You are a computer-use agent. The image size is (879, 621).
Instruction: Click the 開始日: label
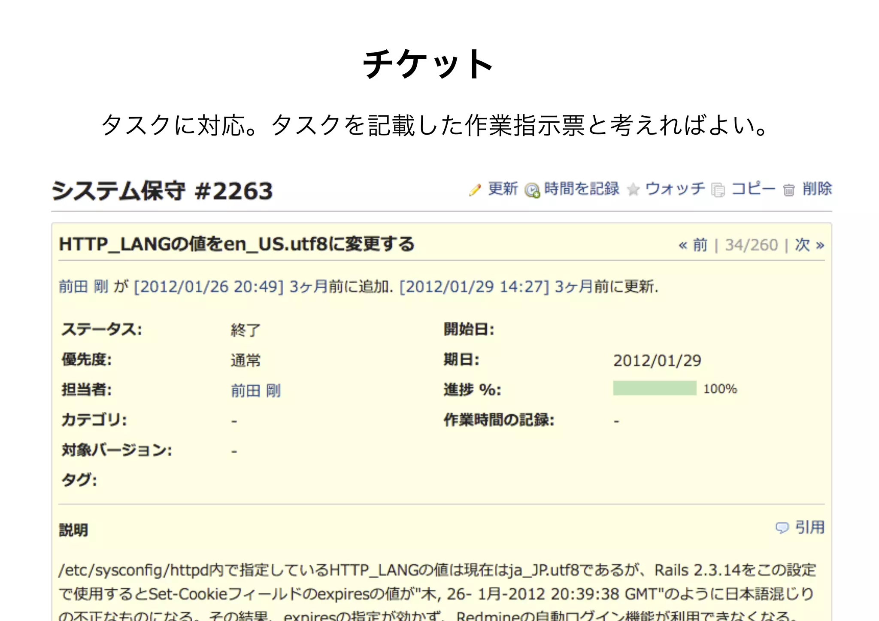[469, 329]
